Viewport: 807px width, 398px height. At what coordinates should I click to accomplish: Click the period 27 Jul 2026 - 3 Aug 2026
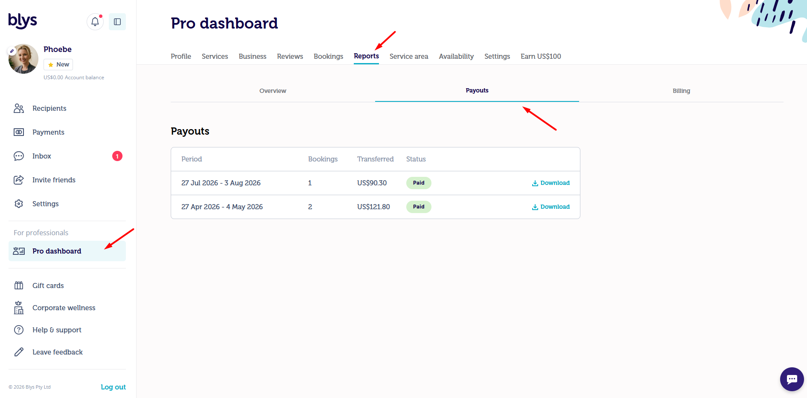(221, 183)
